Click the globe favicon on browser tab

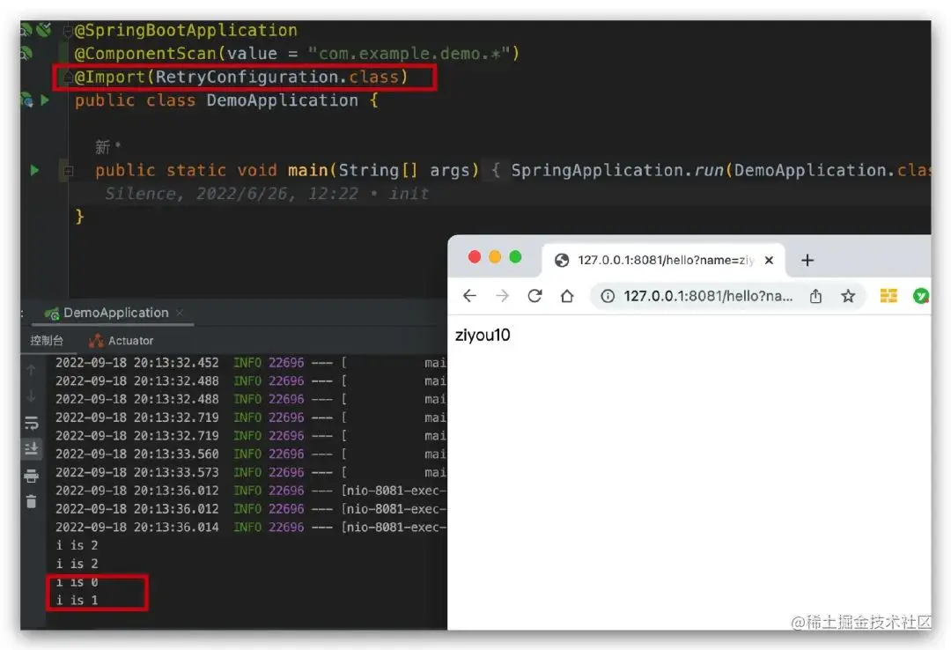pos(562,261)
